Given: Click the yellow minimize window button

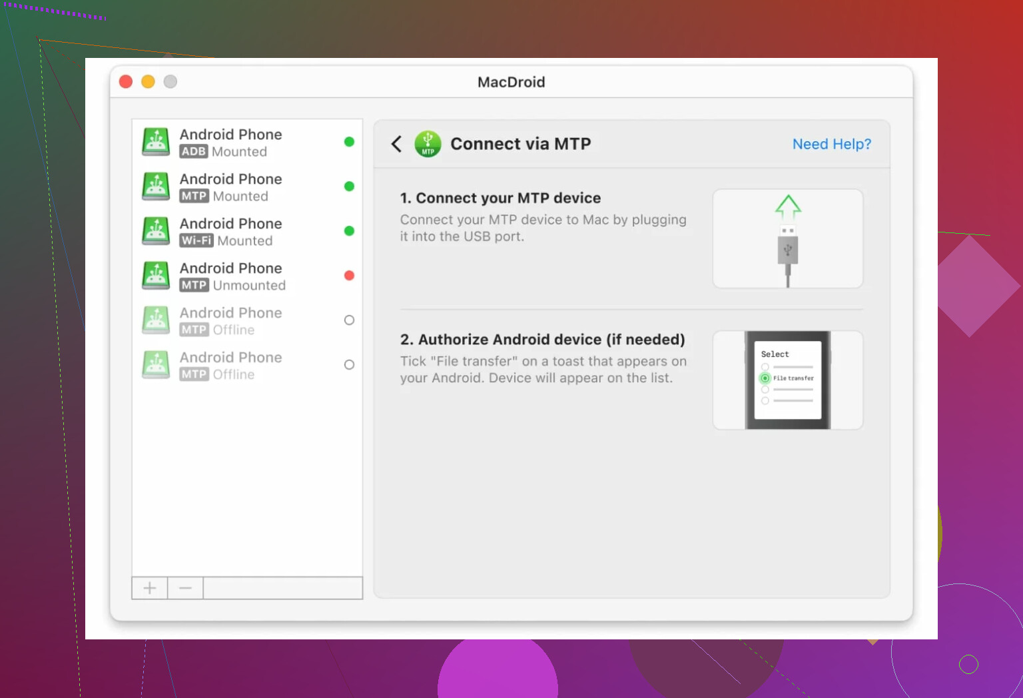Looking at the screenshot, I should (148, 81).
